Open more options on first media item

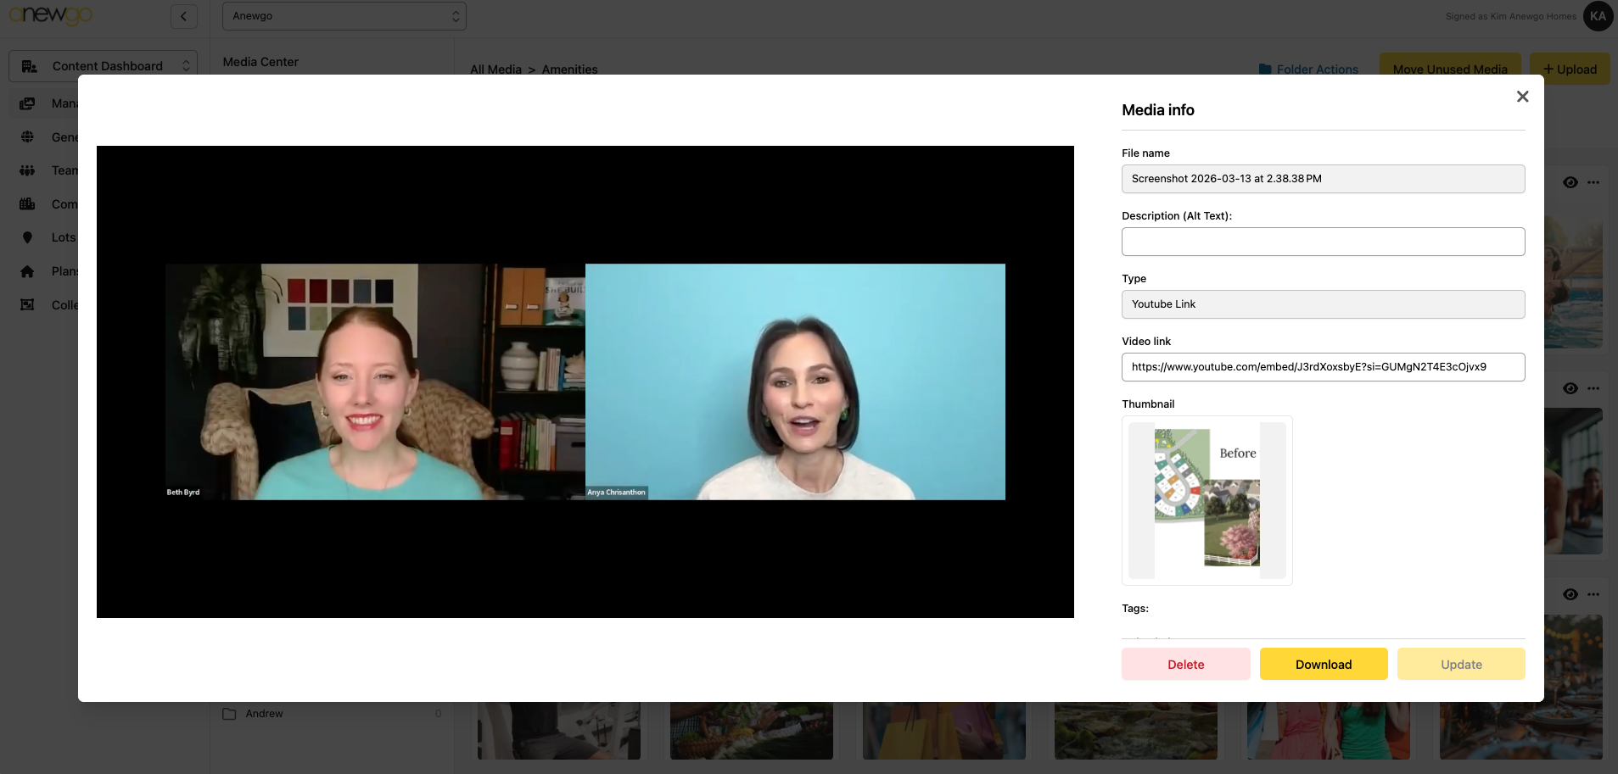pos(1593,182)
